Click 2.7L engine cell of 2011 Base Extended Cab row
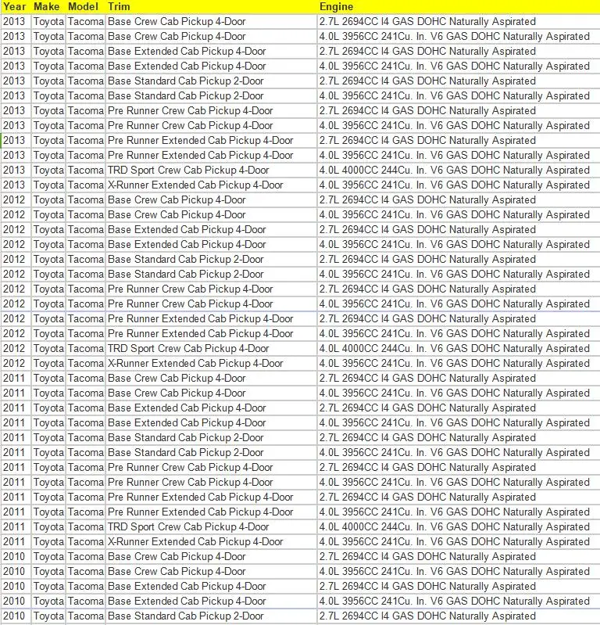600x625 pixels. coord(459,408)
